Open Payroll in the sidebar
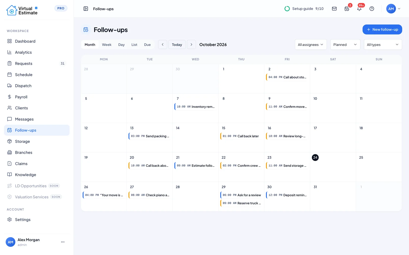The image size is (409, 255). (x=37, y=97)
